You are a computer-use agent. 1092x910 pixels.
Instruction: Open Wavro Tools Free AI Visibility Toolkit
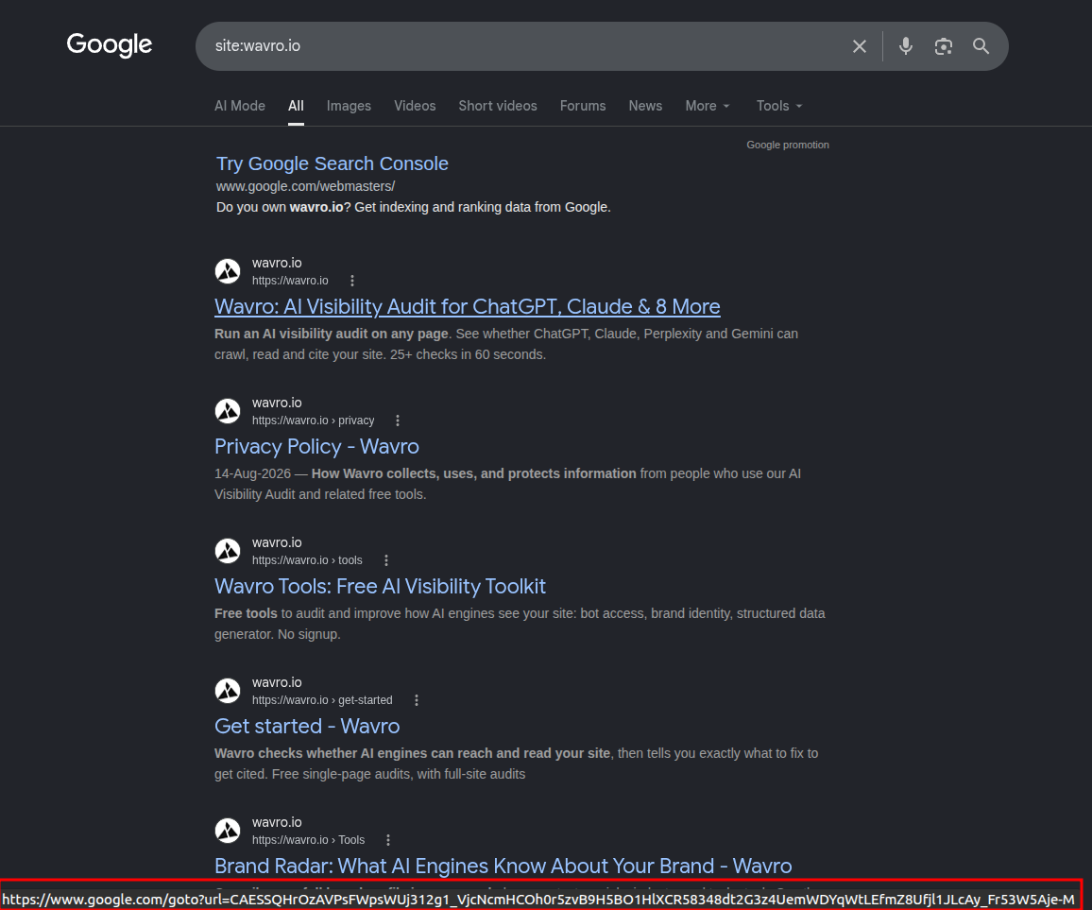[381, 587]
